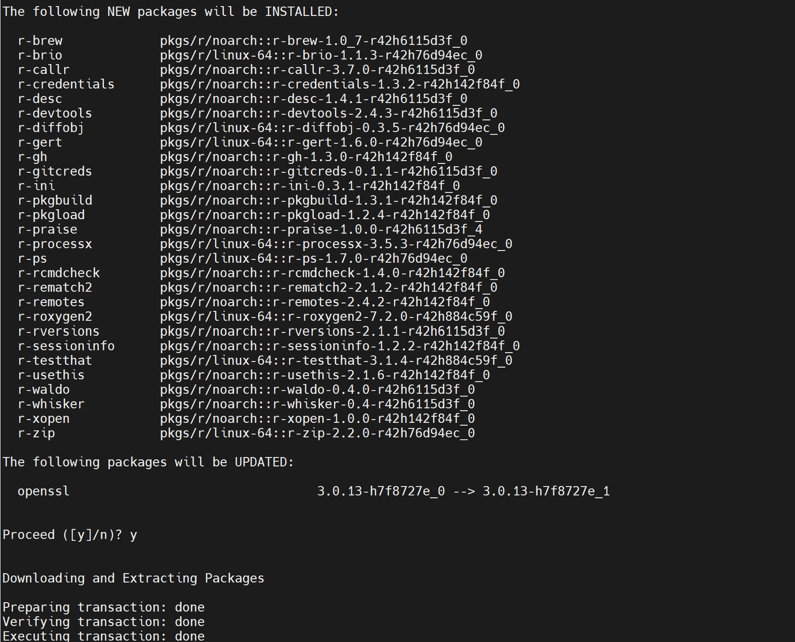Click the openssl package name

[x=44, y=491]
